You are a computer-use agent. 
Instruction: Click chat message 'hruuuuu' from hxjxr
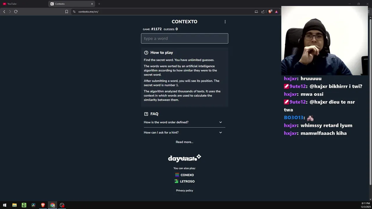[311, 79]
